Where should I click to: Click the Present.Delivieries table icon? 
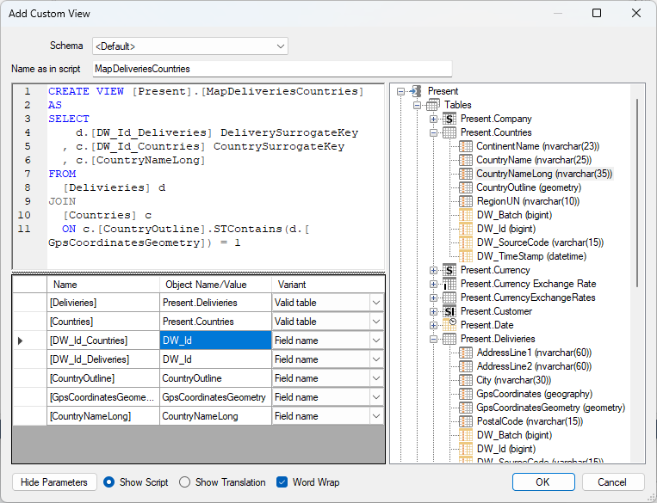pyautogui.click(x=449, y=339)
